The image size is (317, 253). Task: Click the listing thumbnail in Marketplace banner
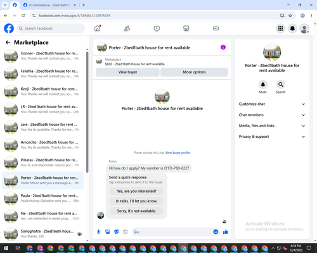point(99,61)
